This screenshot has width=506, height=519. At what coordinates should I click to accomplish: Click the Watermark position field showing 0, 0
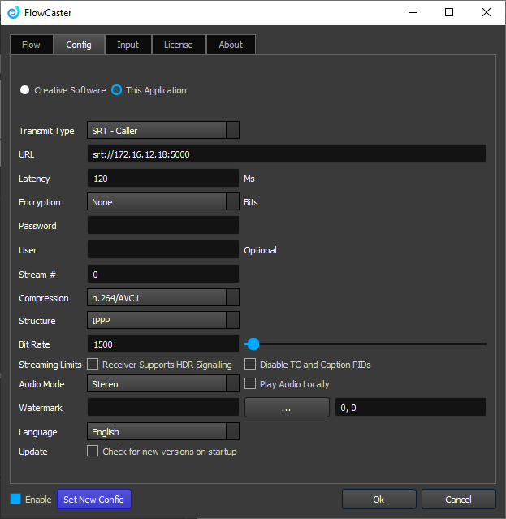point(410,407)
